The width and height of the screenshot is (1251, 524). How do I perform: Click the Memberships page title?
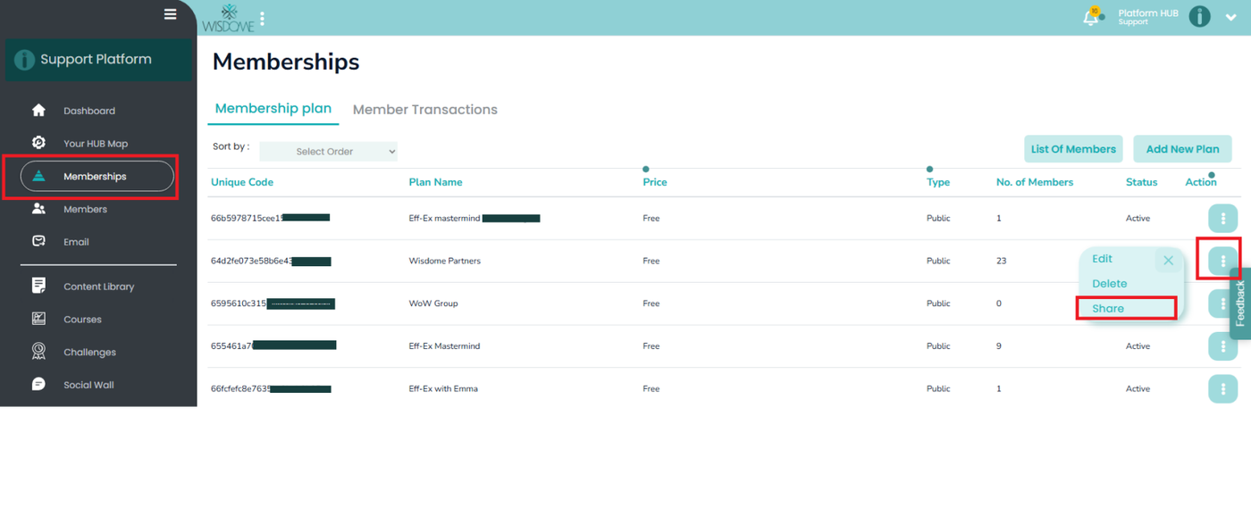286,62
